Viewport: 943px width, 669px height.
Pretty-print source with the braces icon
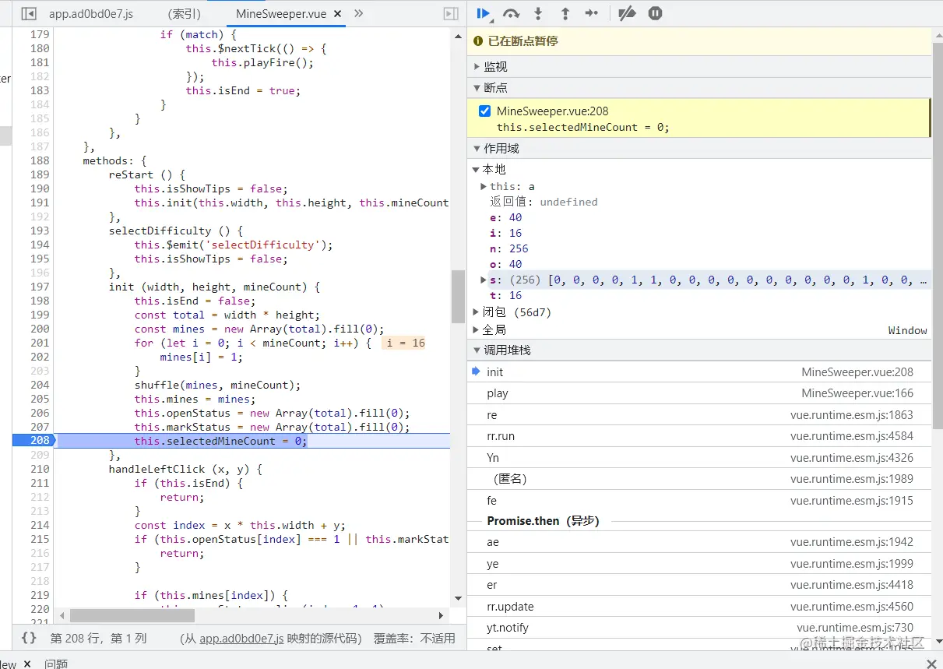pos(29,638)
